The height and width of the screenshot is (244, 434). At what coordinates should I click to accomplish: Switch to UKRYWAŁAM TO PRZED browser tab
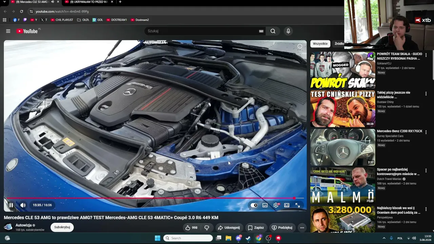[x=89, y=2]
